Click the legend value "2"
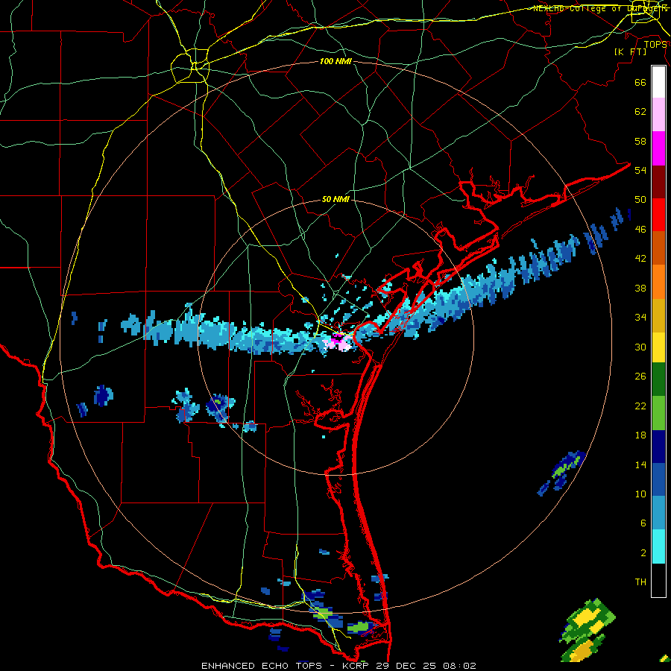Viewport: 671px width, 671px height. pos(643,553)
